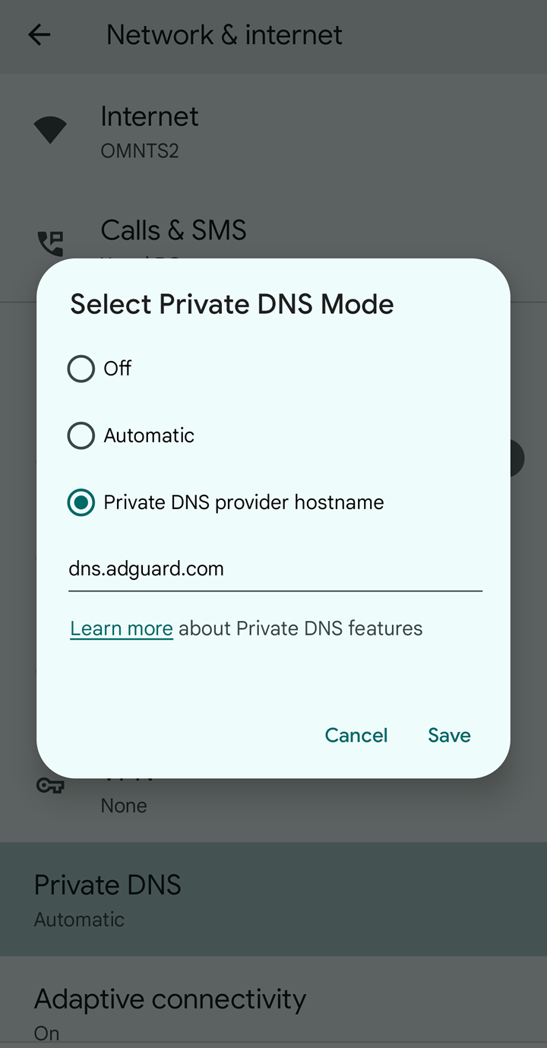
Task: Tap the Network & internet page title
Action: click(x=224, y=35)
